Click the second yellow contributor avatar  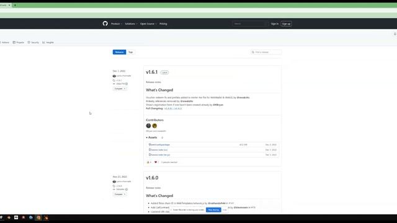[154, 126]
